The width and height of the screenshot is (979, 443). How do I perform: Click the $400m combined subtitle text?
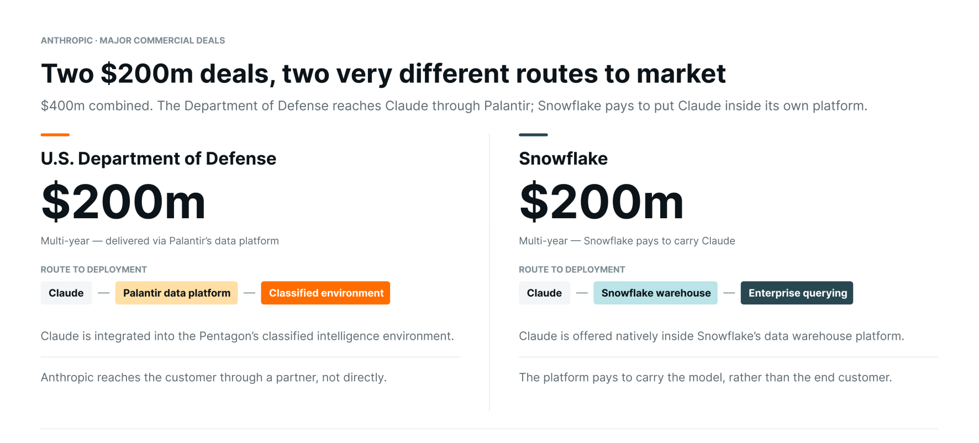[454, 106]
